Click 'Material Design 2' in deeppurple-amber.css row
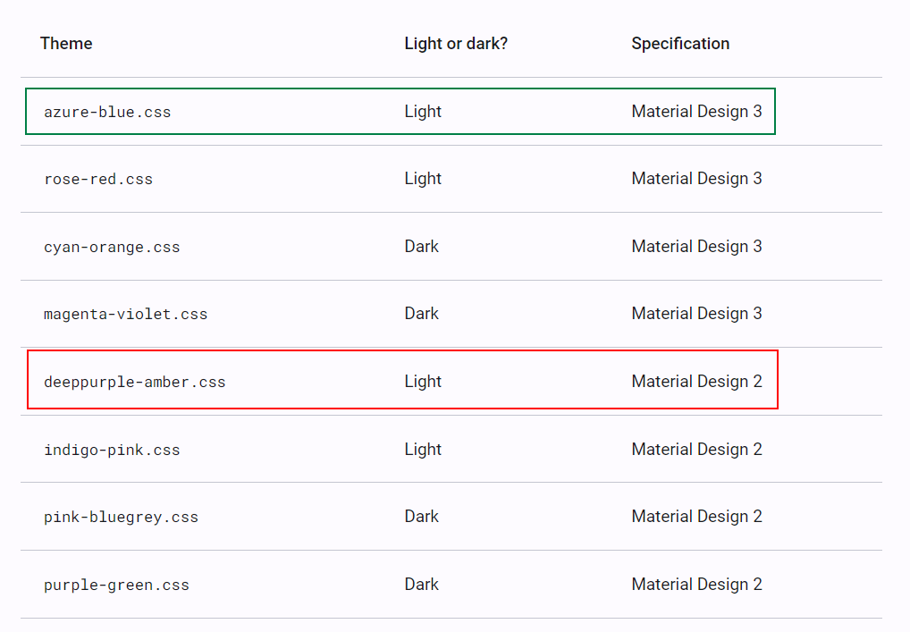Viewport: 910px width, 632px height. [696, 382]
